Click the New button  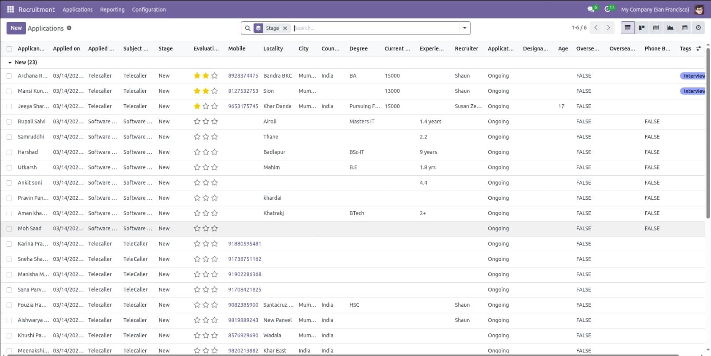point(16,28)
